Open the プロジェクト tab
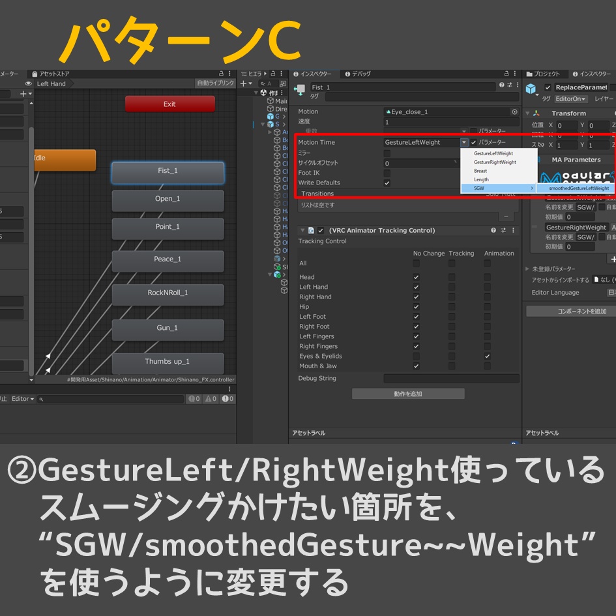Screen dimensions: 616x616 pos(545,74)
